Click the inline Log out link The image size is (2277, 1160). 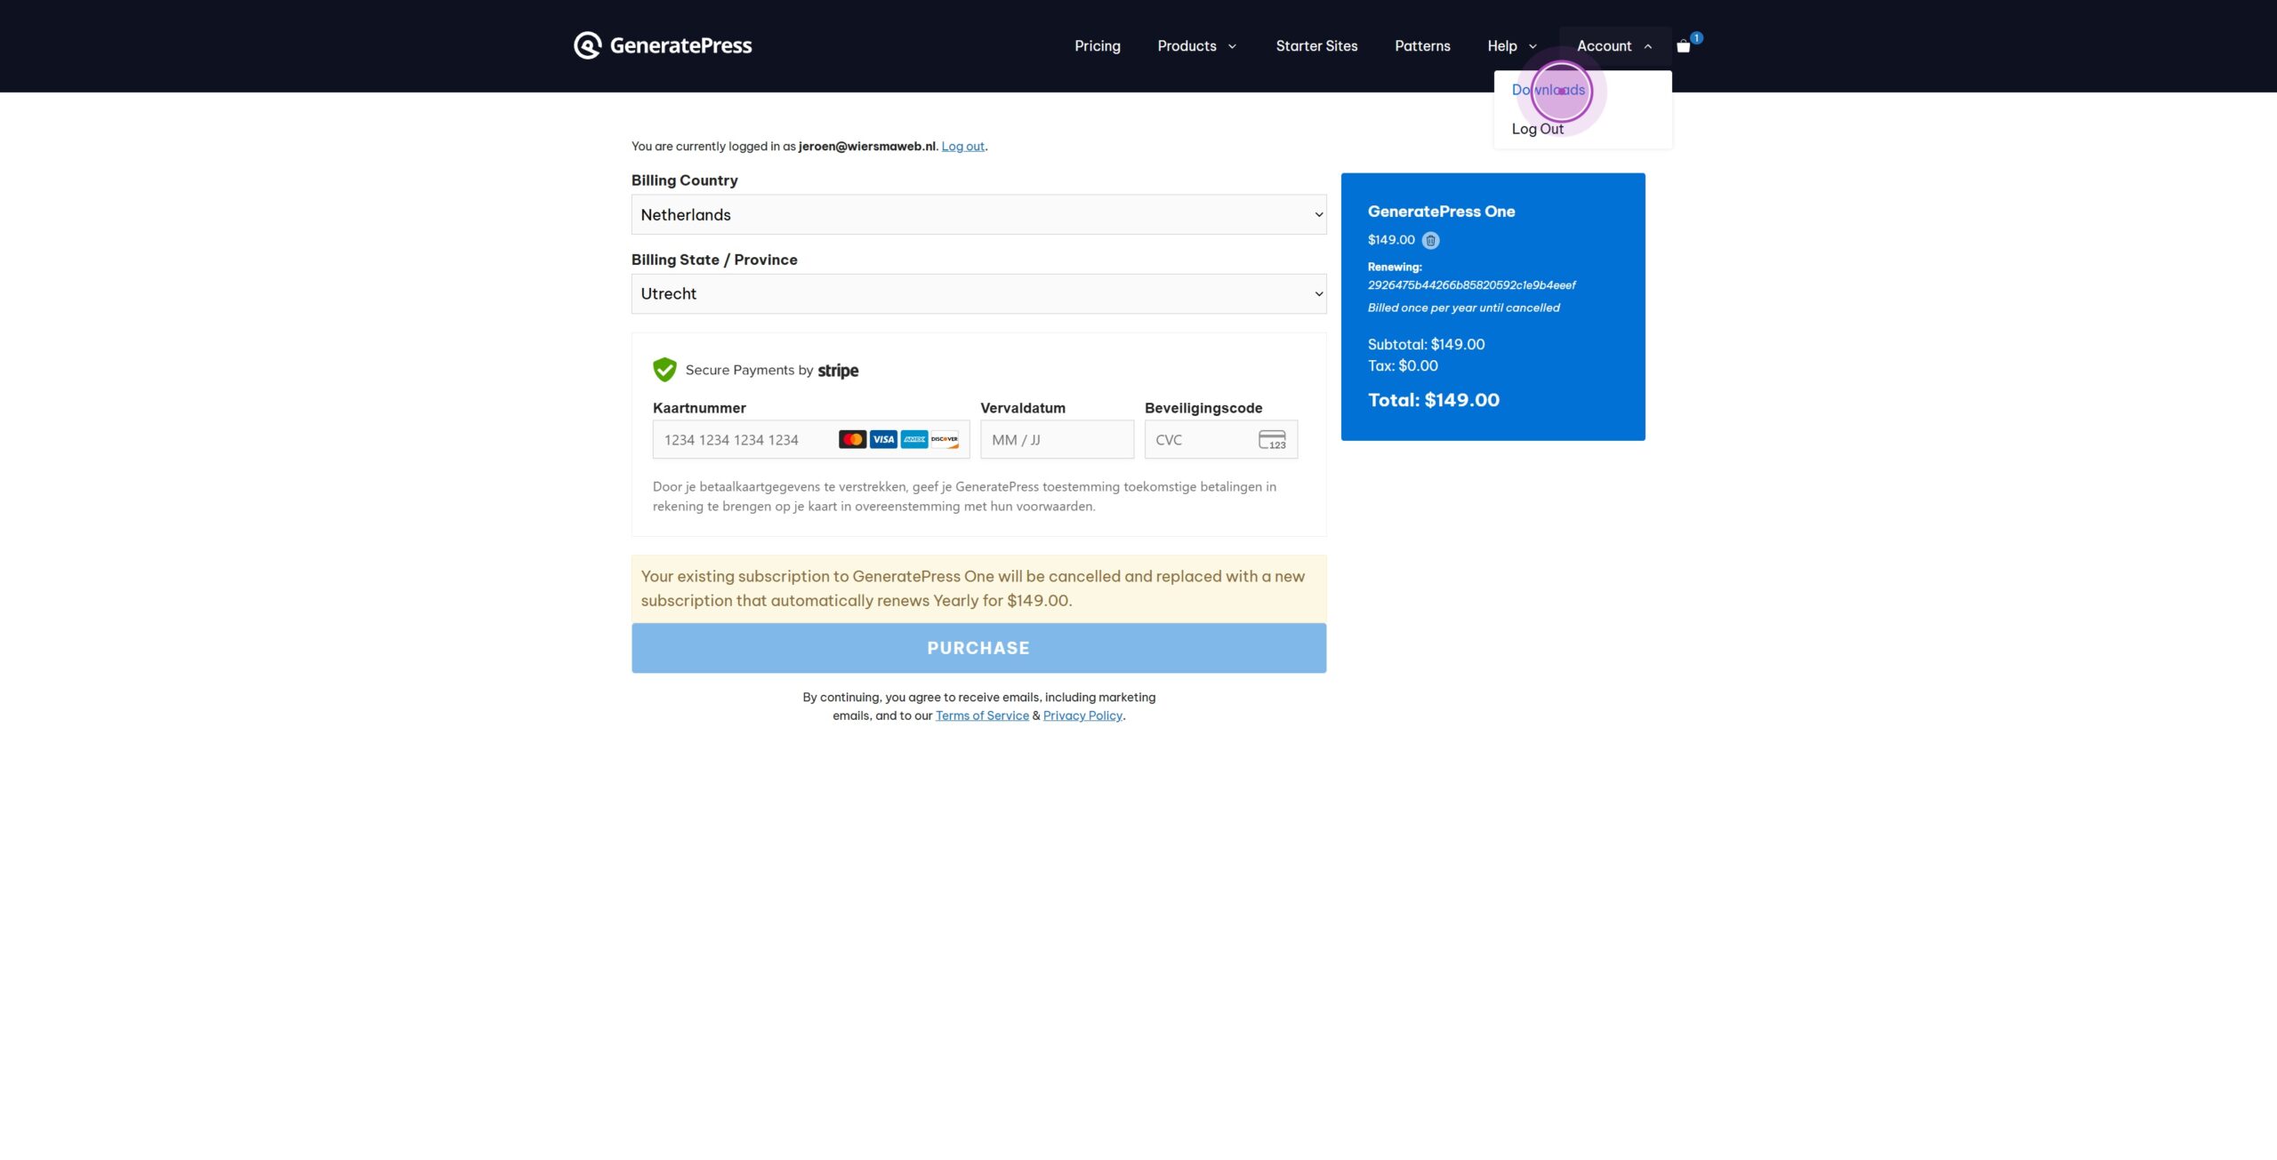(x=962, y=147)
